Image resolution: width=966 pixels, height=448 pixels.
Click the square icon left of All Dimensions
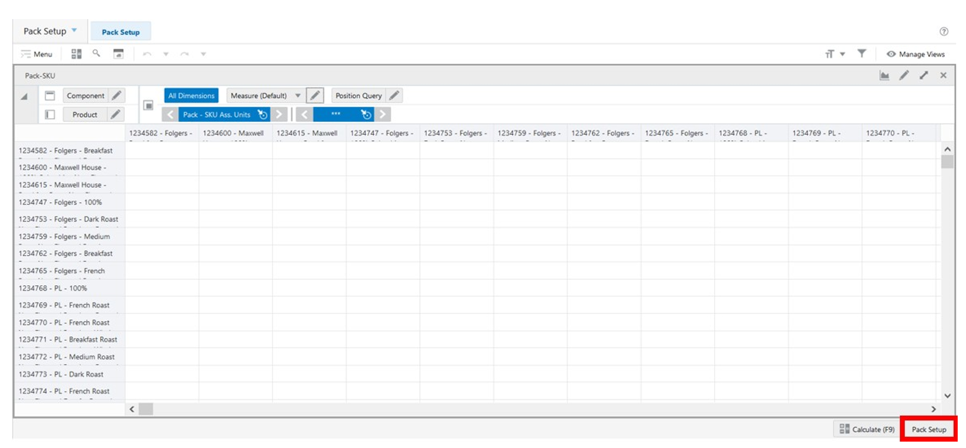tap(148, 105)
